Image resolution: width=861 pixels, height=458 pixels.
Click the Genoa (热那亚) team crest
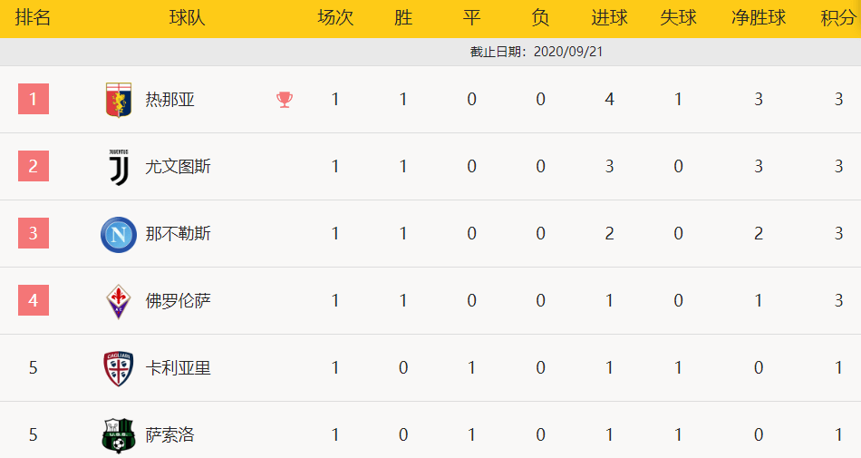point(119,100)
